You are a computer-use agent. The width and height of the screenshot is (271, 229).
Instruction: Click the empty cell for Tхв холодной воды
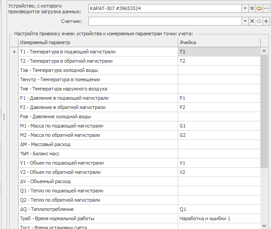tap(218, 70)
